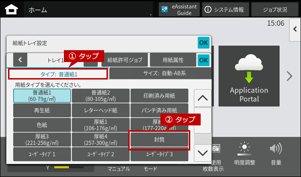Tap the Home house icon
The width and height of the screenshot is (301, 177).
coord(11,9)
